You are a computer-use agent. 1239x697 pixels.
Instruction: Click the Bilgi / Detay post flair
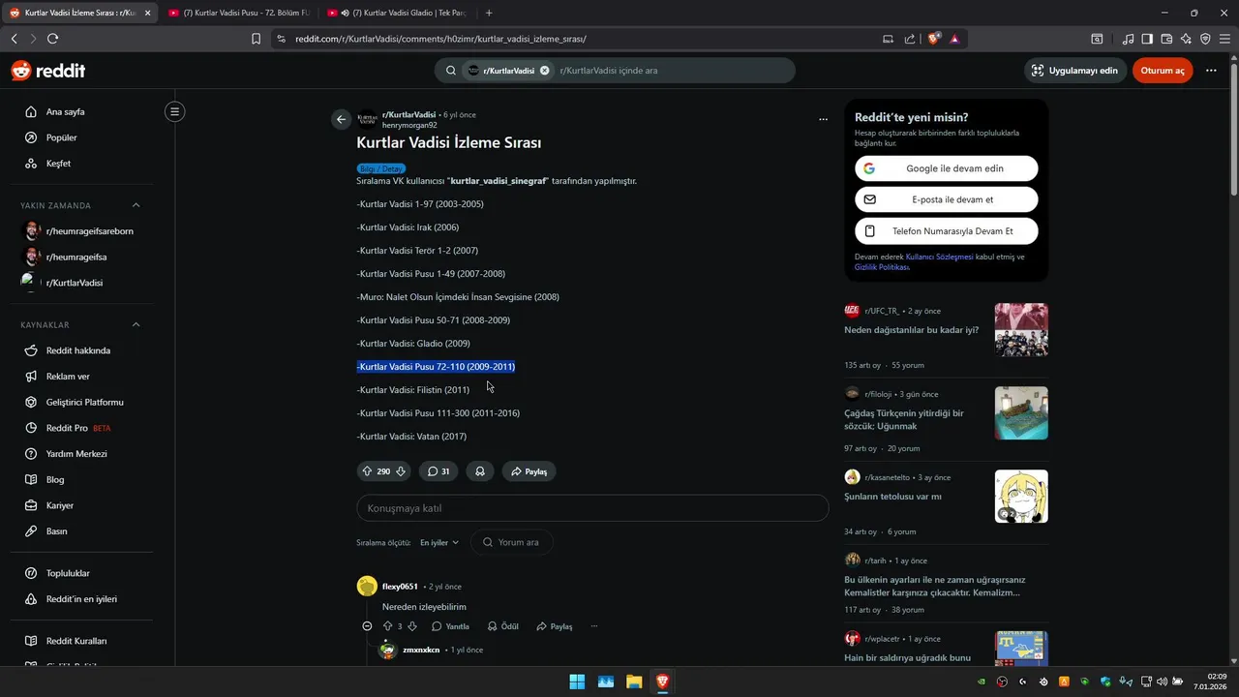380,168
